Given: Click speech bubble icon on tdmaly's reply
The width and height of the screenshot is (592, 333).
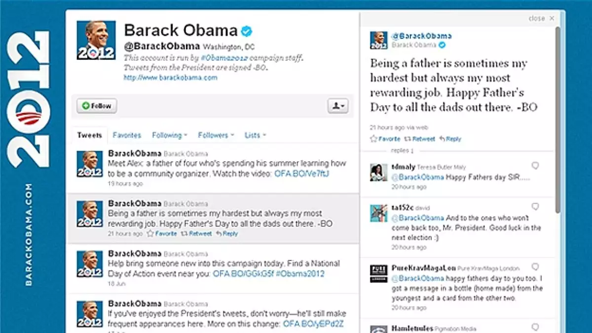Looking at the screenshot, I should coord(535,166).
